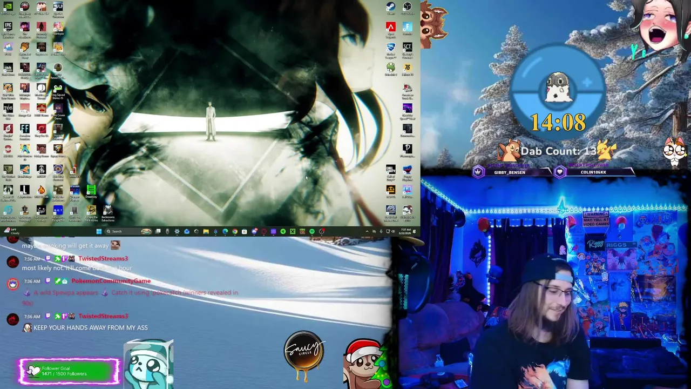Open the Windows Start menu

click(99, 231)
